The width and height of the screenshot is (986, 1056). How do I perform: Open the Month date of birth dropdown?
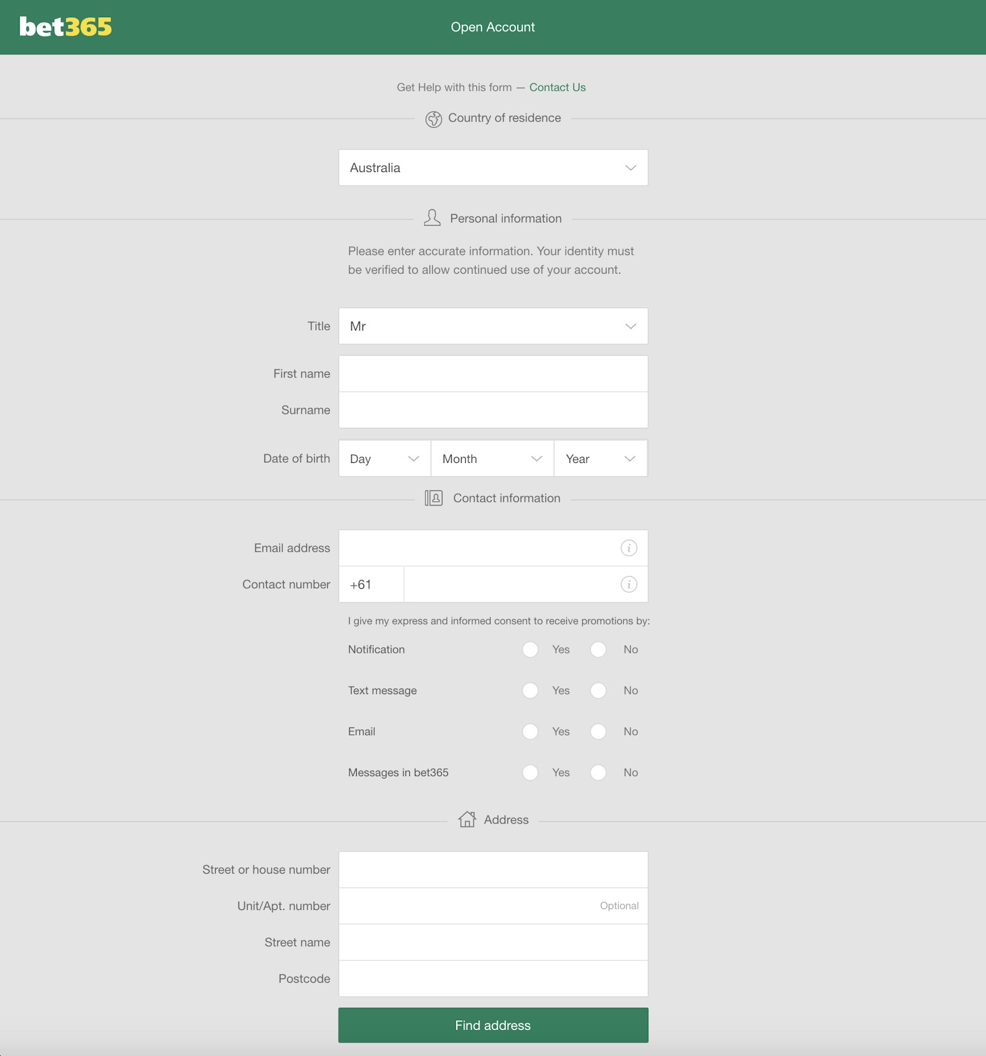coord(492,459)
